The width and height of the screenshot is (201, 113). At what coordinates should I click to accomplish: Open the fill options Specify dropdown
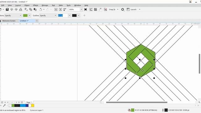pos(13,15)
